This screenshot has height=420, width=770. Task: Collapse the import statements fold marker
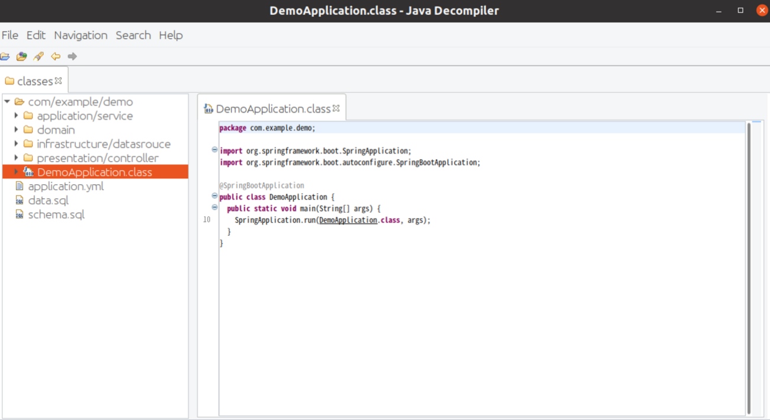[214, 150]
